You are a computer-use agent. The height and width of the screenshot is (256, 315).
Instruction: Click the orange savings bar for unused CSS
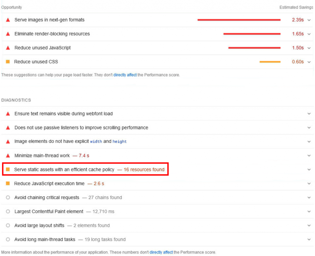click(270, 62)
